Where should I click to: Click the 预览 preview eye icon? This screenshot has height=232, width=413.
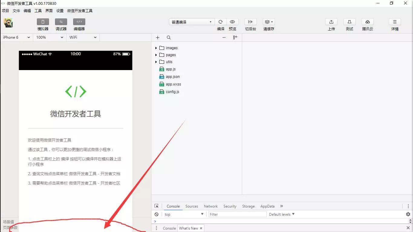click(x=232, y=22)
